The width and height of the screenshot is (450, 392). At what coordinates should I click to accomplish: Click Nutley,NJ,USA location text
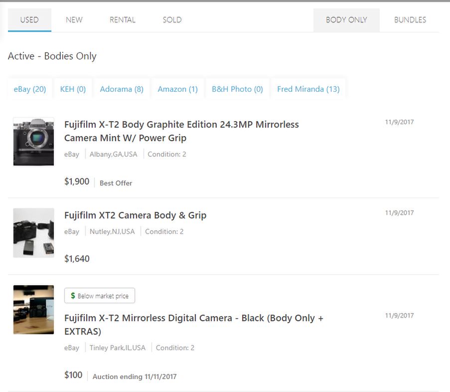pyautogui.click(x=112, y=231)
